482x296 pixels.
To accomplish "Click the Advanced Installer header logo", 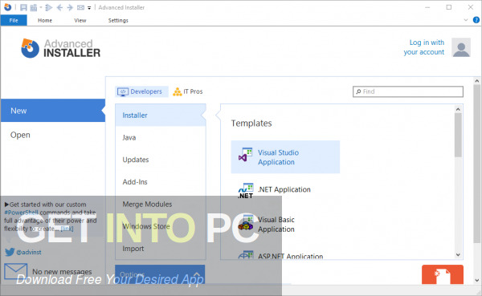I will tap(60, 48).
